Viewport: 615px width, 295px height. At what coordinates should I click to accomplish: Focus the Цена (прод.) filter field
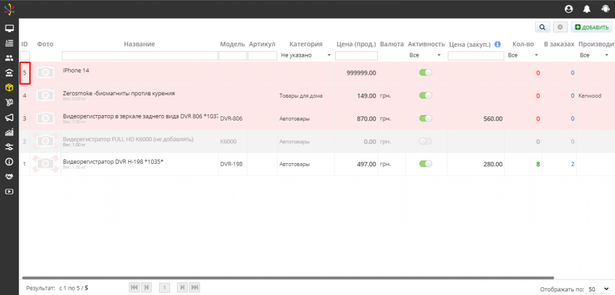click(x=357, y=56)
